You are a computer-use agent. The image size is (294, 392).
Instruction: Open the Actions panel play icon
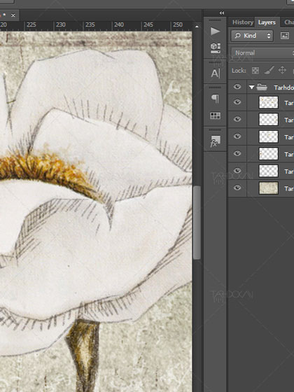tap(215, 31)
